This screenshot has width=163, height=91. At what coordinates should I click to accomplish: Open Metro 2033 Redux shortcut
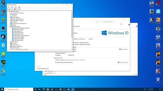coord(158,63)
